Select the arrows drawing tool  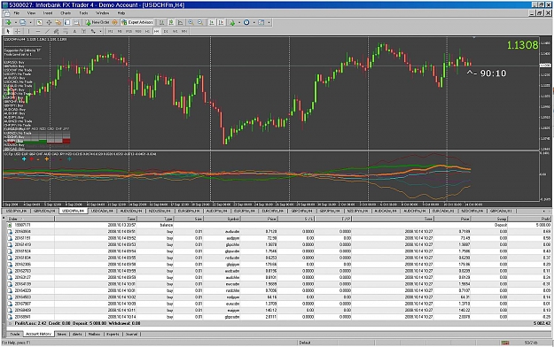pos(93,31)
